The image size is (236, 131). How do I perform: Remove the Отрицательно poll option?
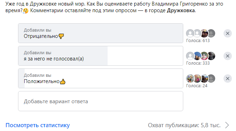point(228,33)
